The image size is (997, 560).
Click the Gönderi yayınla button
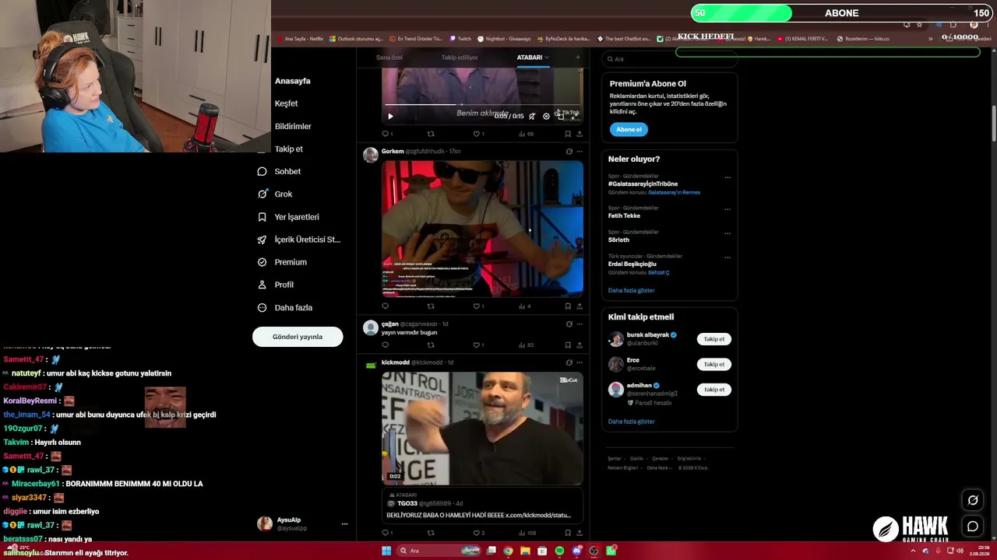coord(298,337)
